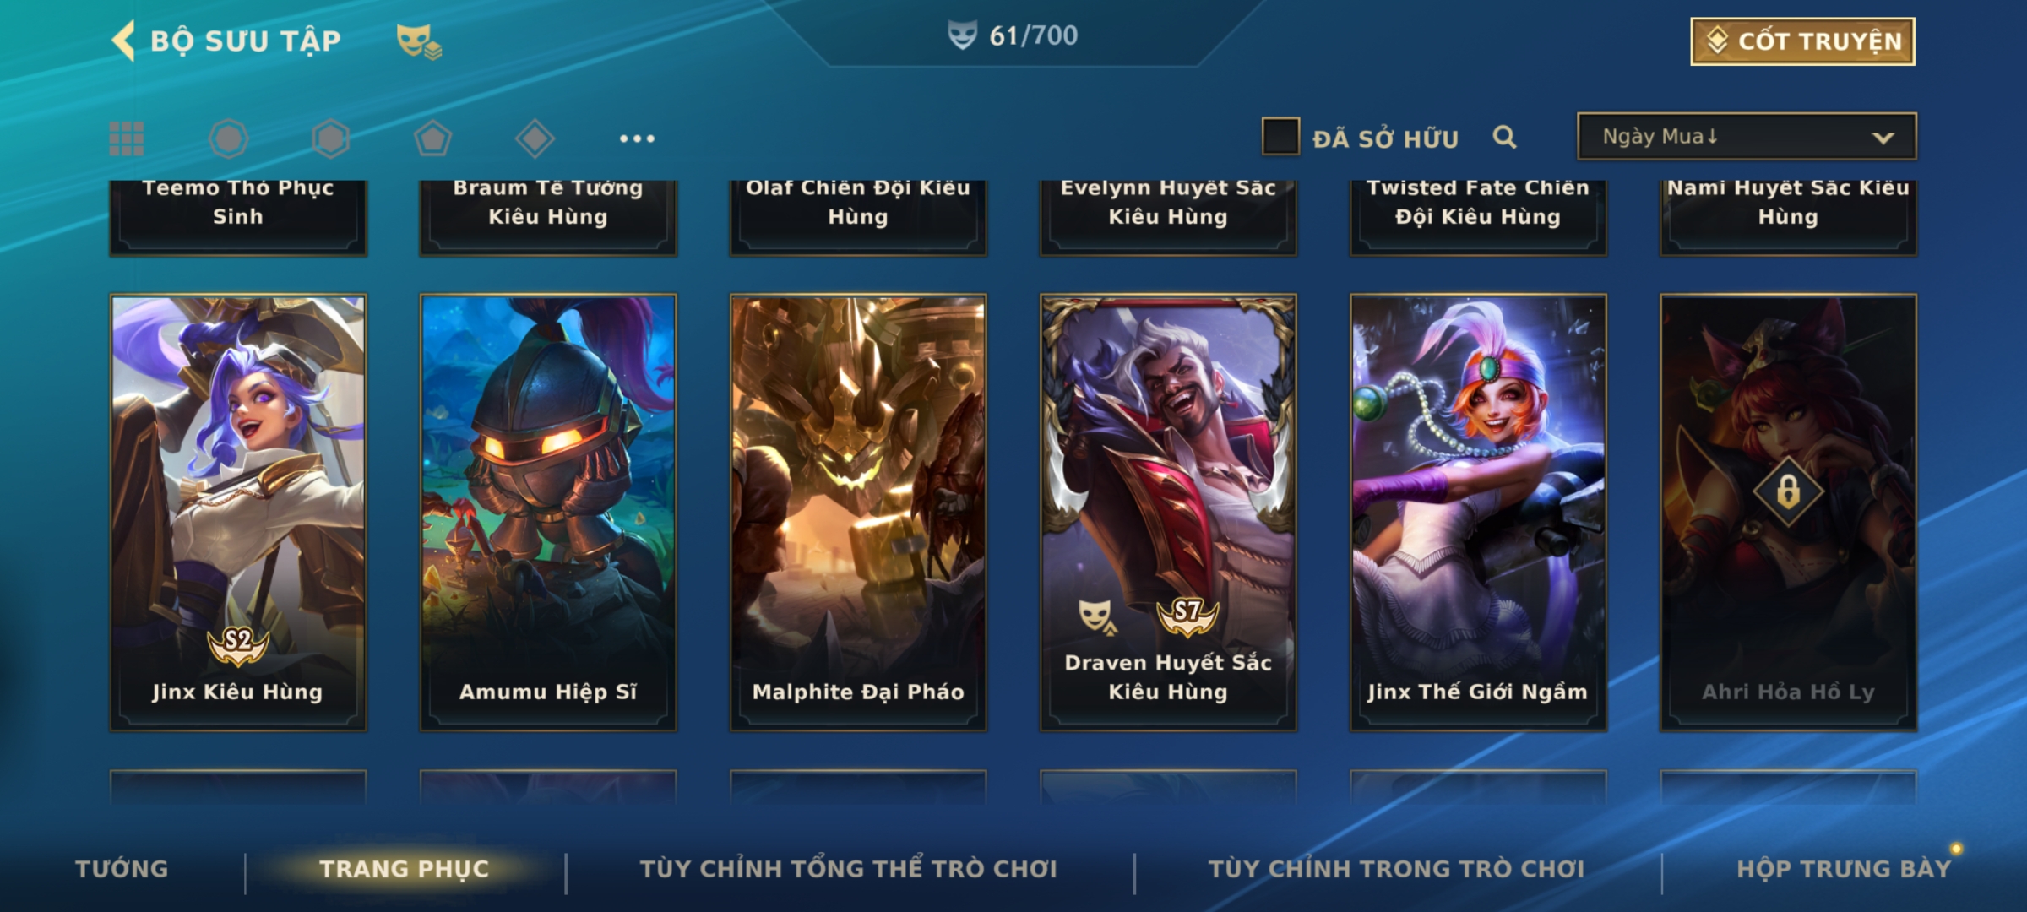Select the Malphite Đại Pháo skin card
The image size is (2027, 912).
coord(858,513)
